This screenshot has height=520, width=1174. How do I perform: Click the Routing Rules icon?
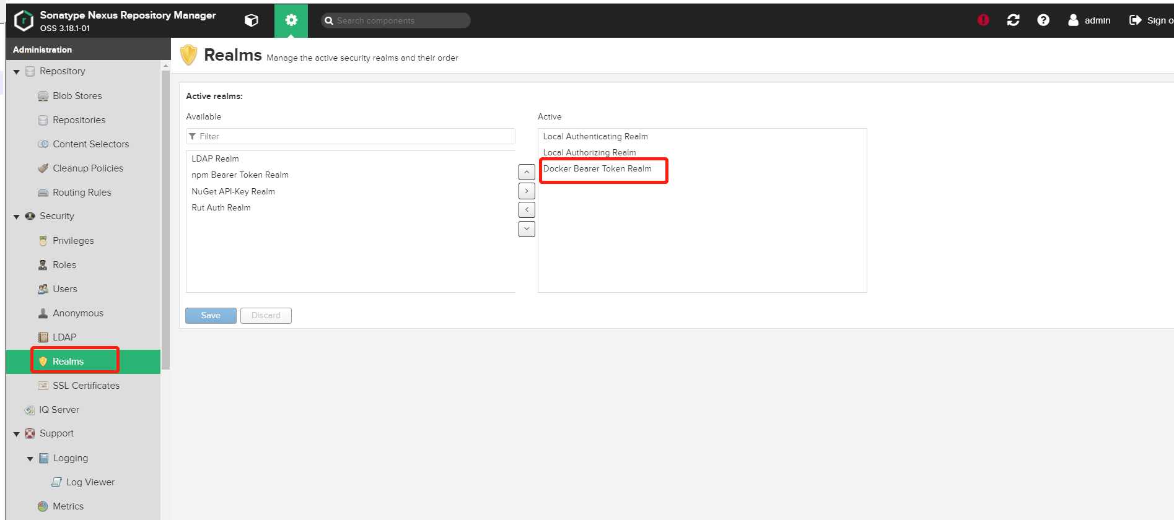click(43, 193)
